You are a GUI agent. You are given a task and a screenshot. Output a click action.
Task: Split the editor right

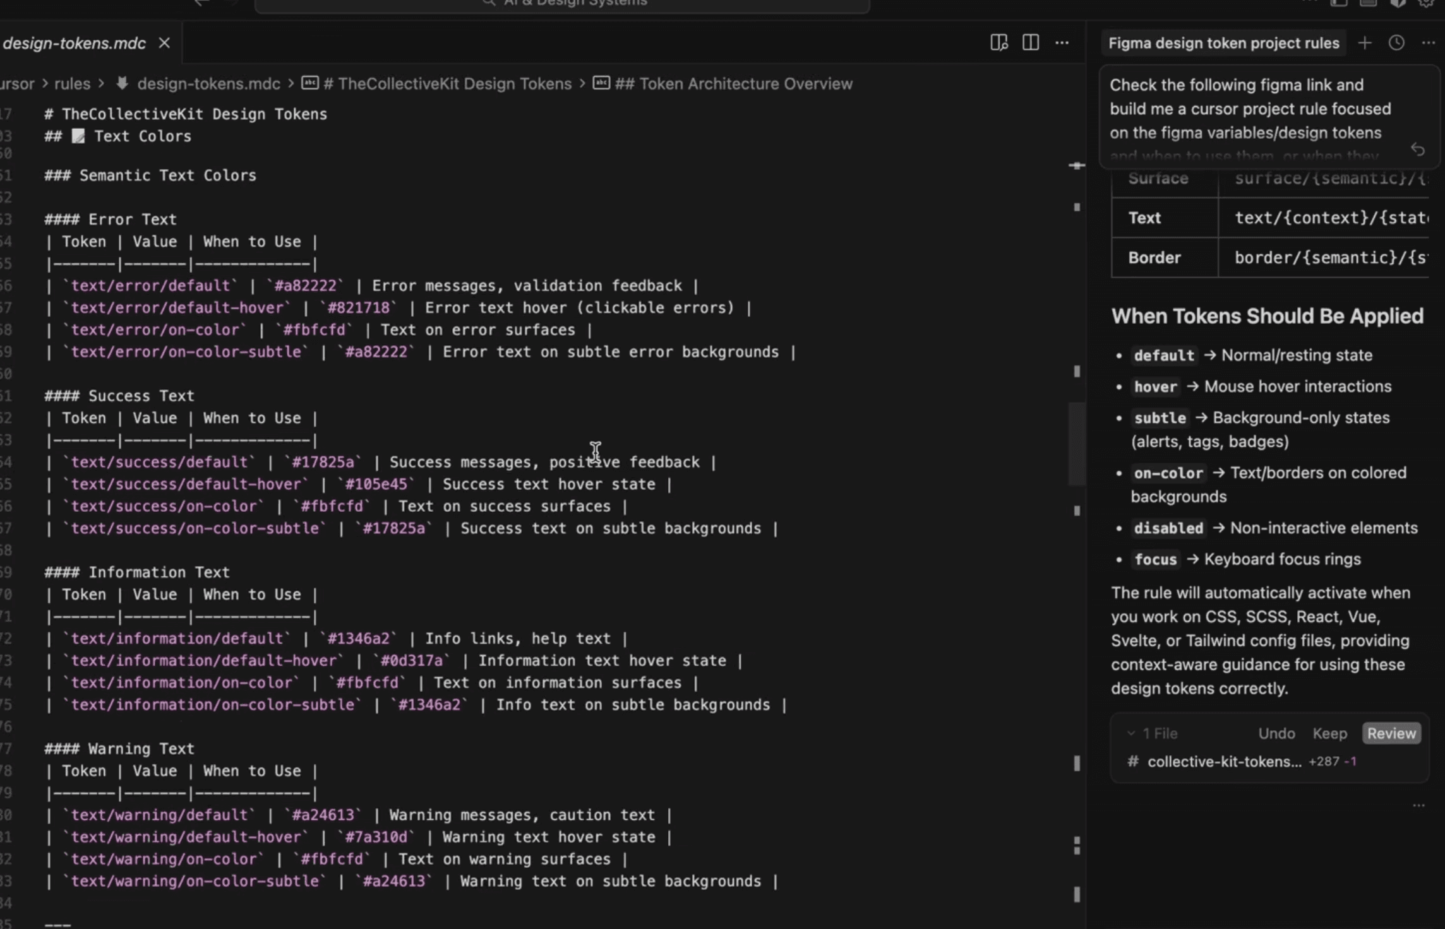(x=1030, y=43)
